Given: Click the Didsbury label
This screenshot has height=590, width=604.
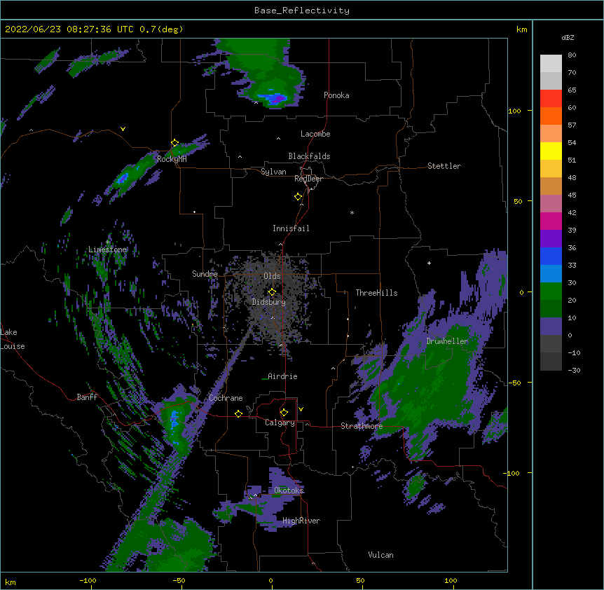Looking at the screenshot, I should pyautogui.click(x=269, y=302).
